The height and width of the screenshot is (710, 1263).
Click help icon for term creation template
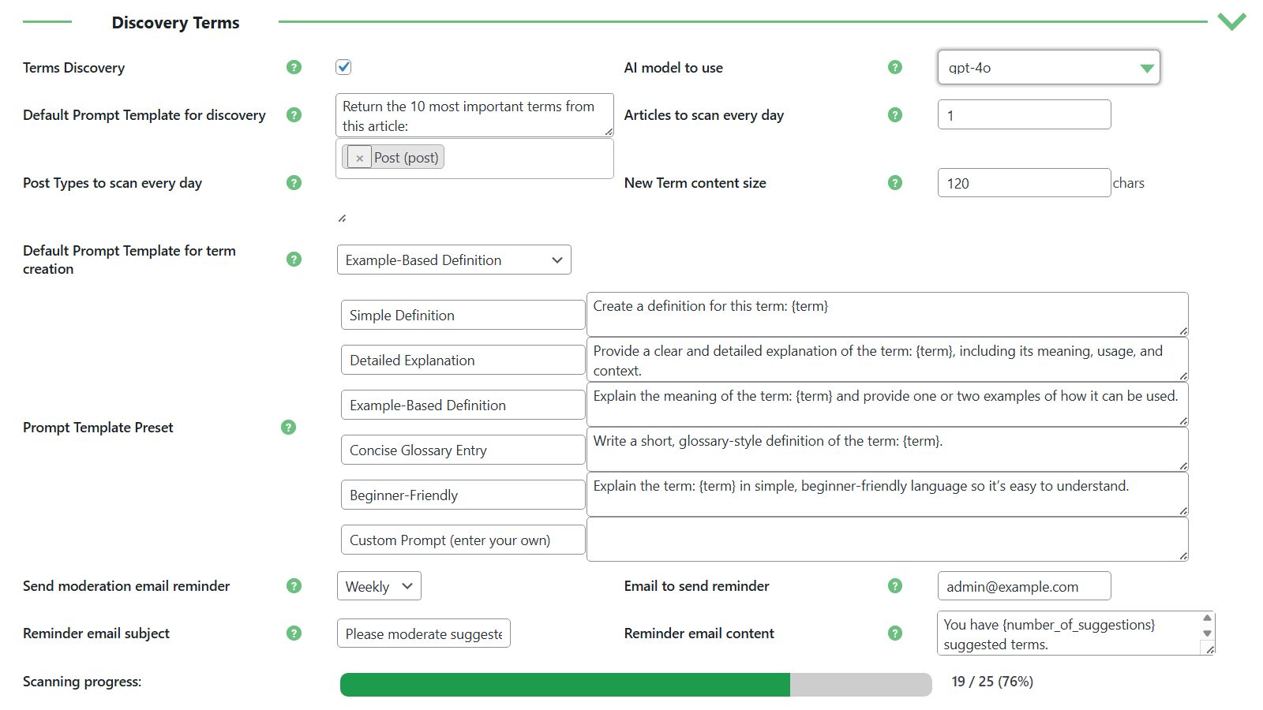click(x=294, y=259)
